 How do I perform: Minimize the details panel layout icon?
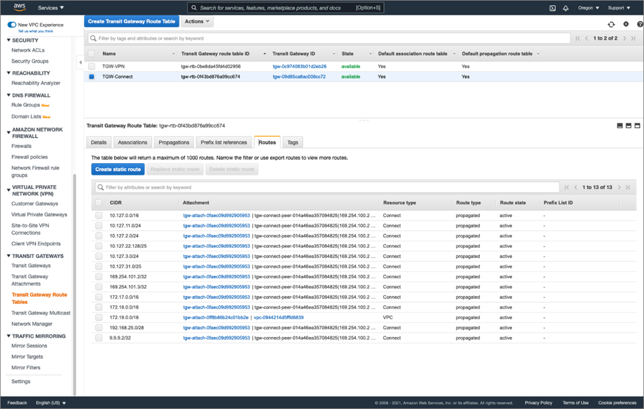(x=620, y=126)
